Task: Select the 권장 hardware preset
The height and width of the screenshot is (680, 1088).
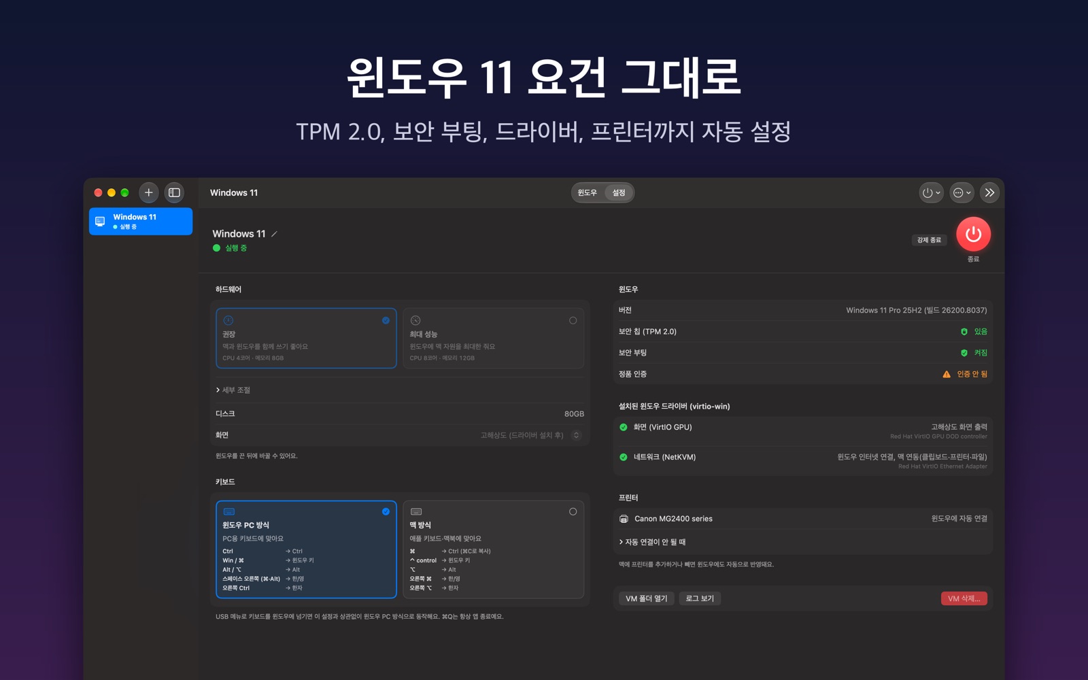Action: (306, 338)
